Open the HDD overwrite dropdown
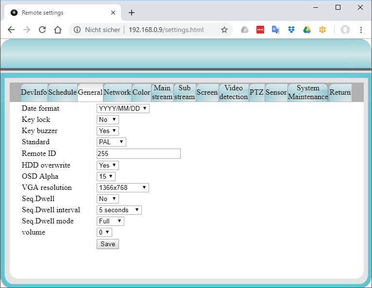The width and height of the screenshot is (372, 288). click(x=108, y=165)
